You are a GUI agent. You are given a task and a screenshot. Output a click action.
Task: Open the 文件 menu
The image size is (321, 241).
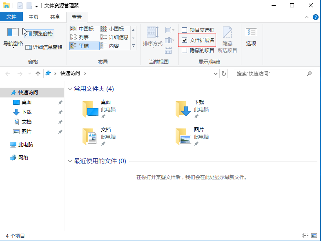tap(11, 17)
